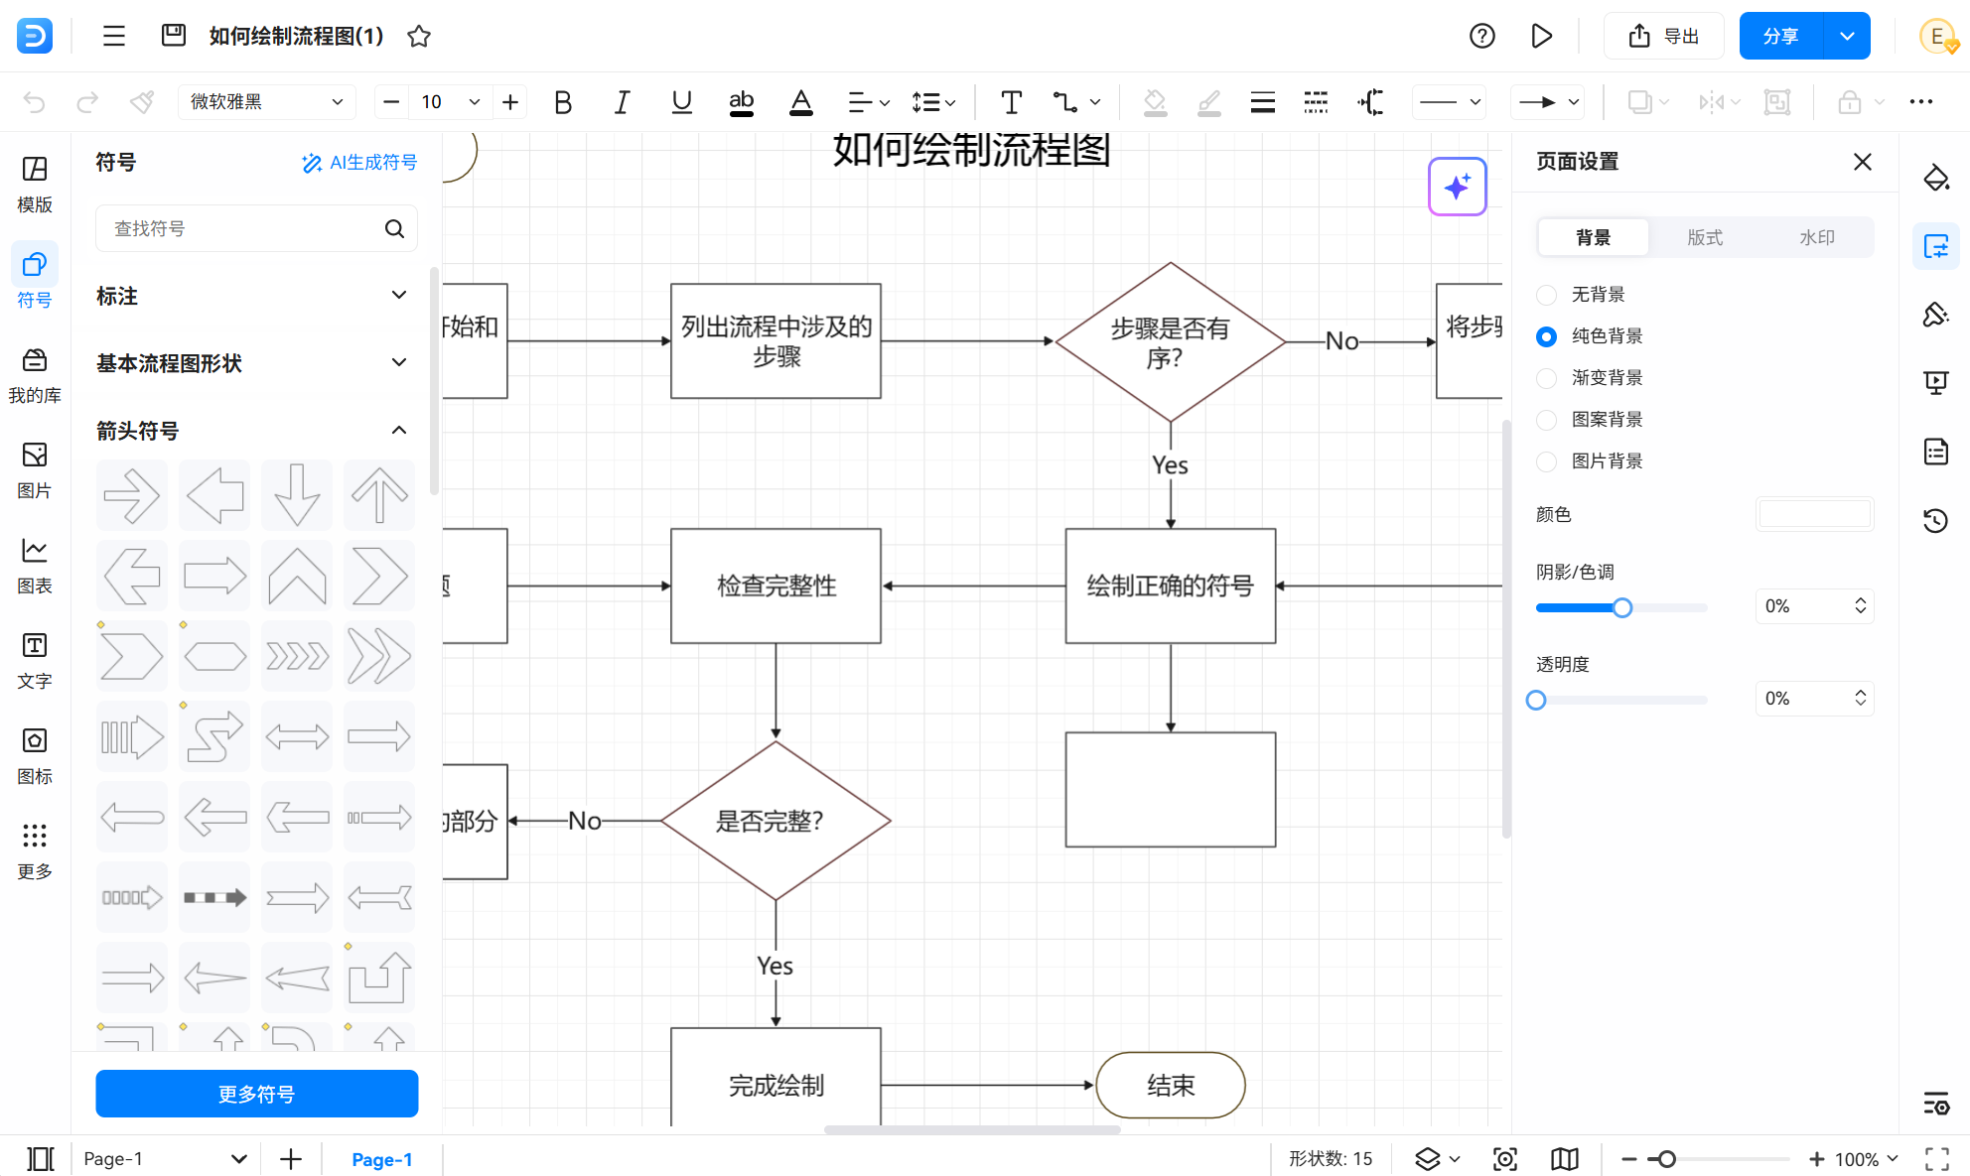Image resolution: width=1970 pixels, height=1176 pixels.
Task: Open the 微软雅黑 font dropdown
Action: (266, 102)
